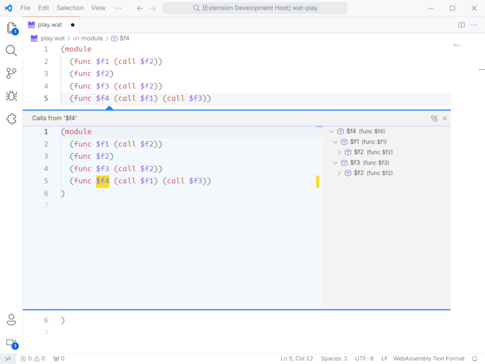The height and width of the screenshot is (364, 485).
Task: Click the wat-play command center search box
Action: (x=255, y=8)
